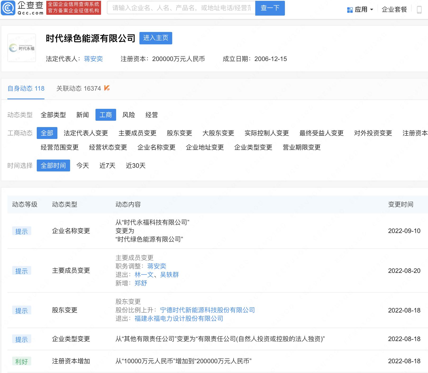Viewport: 428px width, 373px height.
Task: Expand the 应用 dropdown arrow
Action: tap(371, 10)
